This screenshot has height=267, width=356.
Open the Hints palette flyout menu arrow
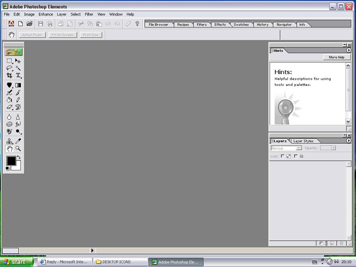pyautogui.click(x=349, y=51)
